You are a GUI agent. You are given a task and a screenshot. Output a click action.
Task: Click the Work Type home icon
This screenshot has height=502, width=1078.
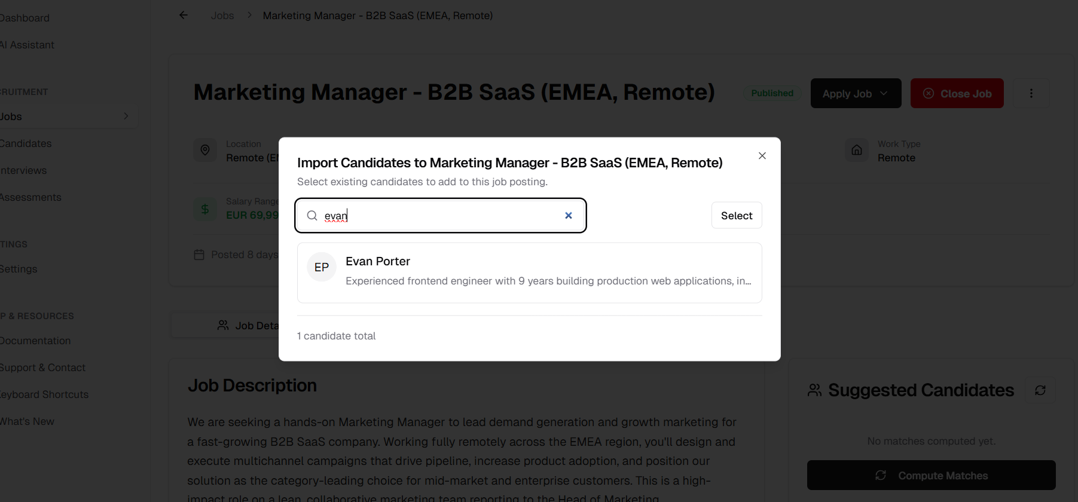coord(856,151)
